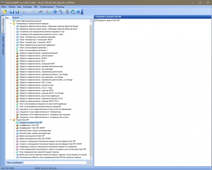Select Флаг использования дополнительных смещений item
This screenshot has height=170, width=212.
(40, 107)
